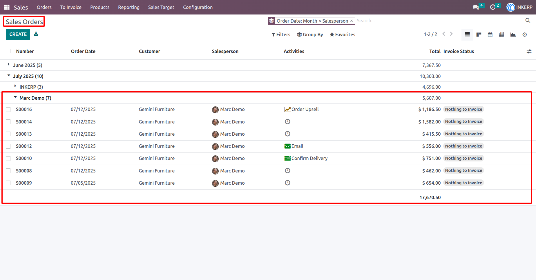Image resolution: width=536 pixels, height=280 pixels.
Task: Open the apps grid menu icon
Action: pos(7,7)
